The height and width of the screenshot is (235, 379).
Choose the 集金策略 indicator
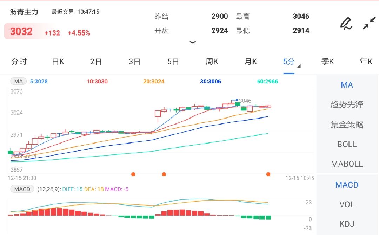(x=347, y=125)
